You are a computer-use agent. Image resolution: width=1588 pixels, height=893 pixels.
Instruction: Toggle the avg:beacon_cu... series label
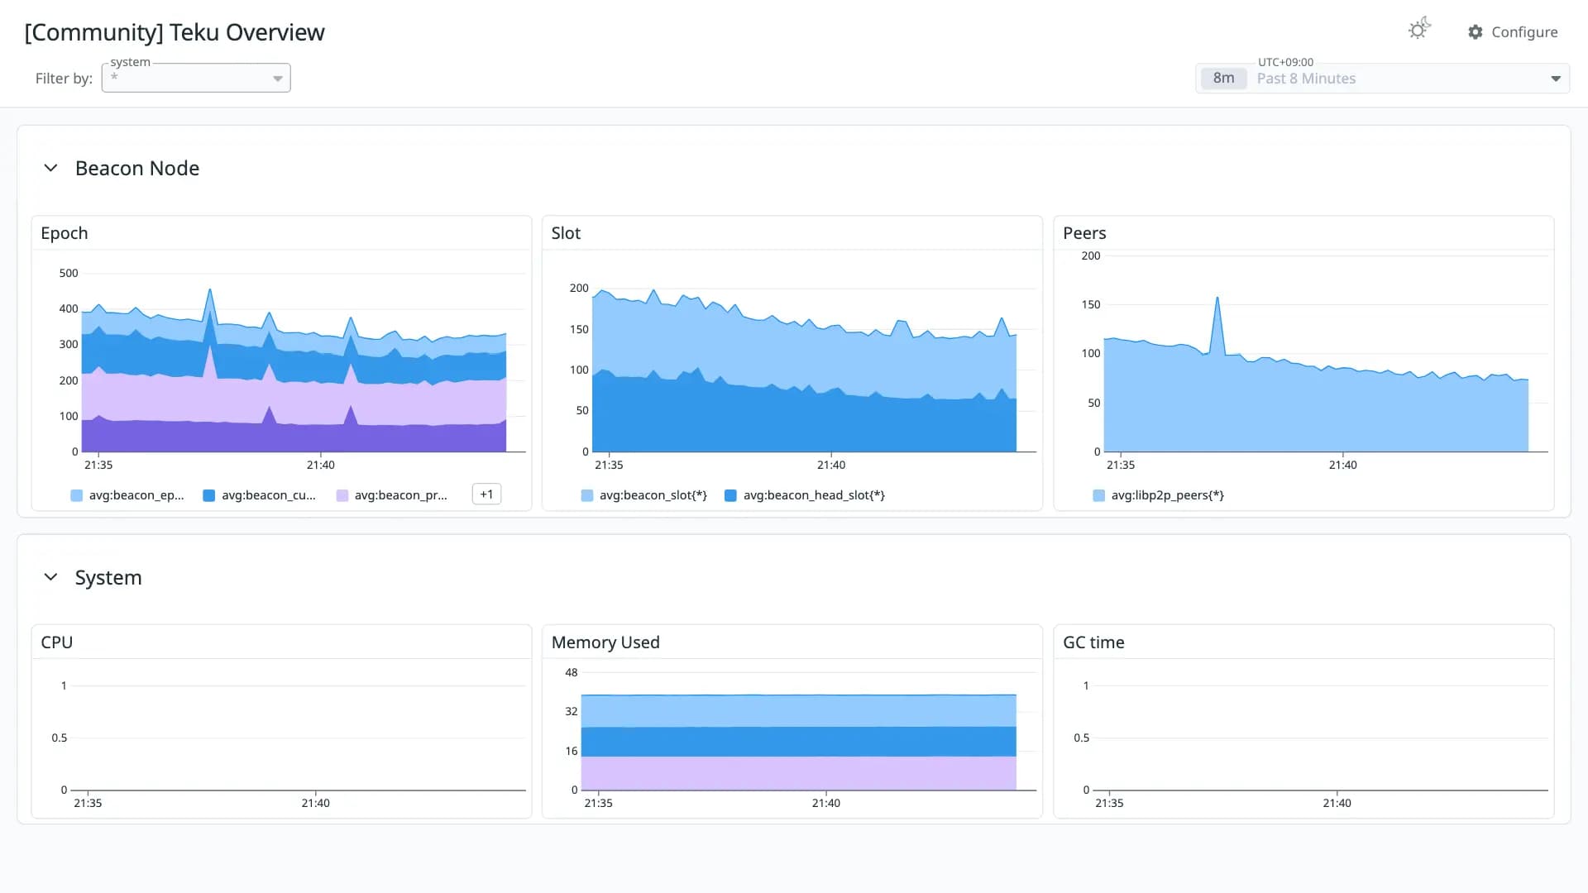tap(269, 495)
